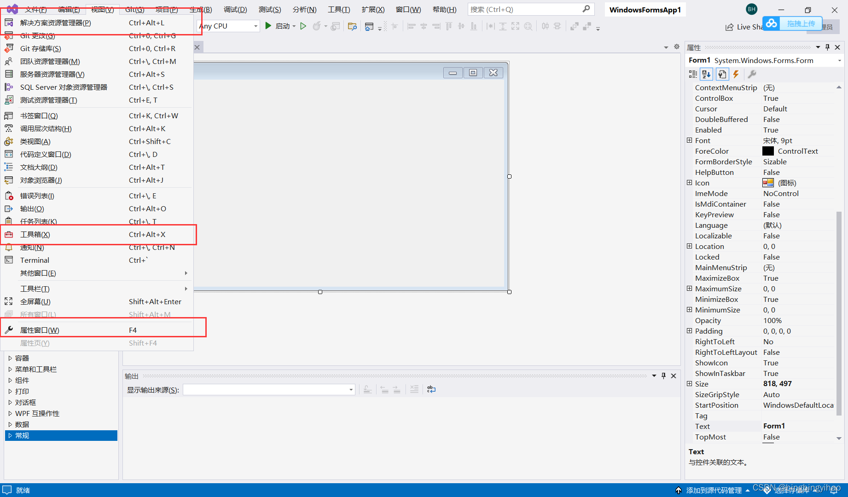Click the Live Share button

point(744,27)
